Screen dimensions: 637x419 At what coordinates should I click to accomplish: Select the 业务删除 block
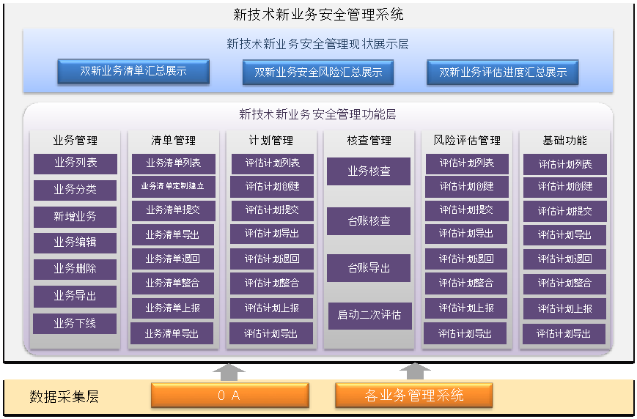click(x=76, y=269)
